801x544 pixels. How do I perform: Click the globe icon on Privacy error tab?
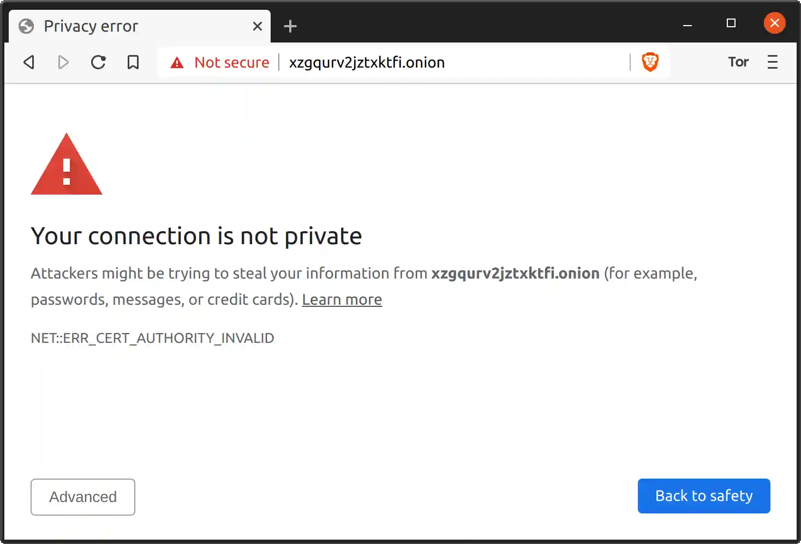pyautogui.click(x=26, y=26)
